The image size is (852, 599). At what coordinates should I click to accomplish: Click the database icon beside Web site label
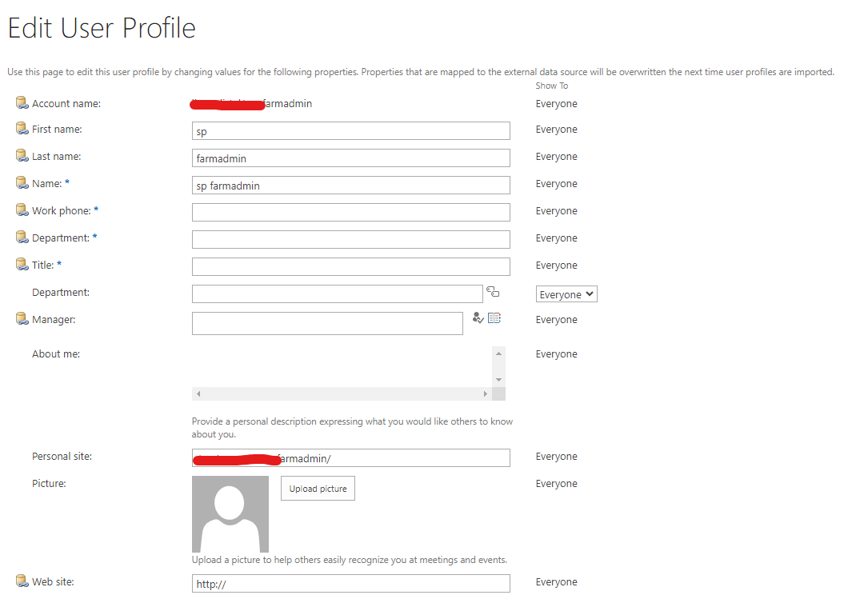[20, 580]
